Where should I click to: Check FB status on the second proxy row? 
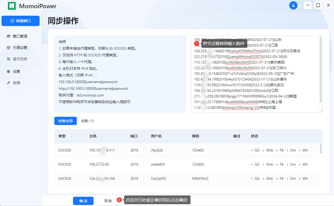[282, 164]
